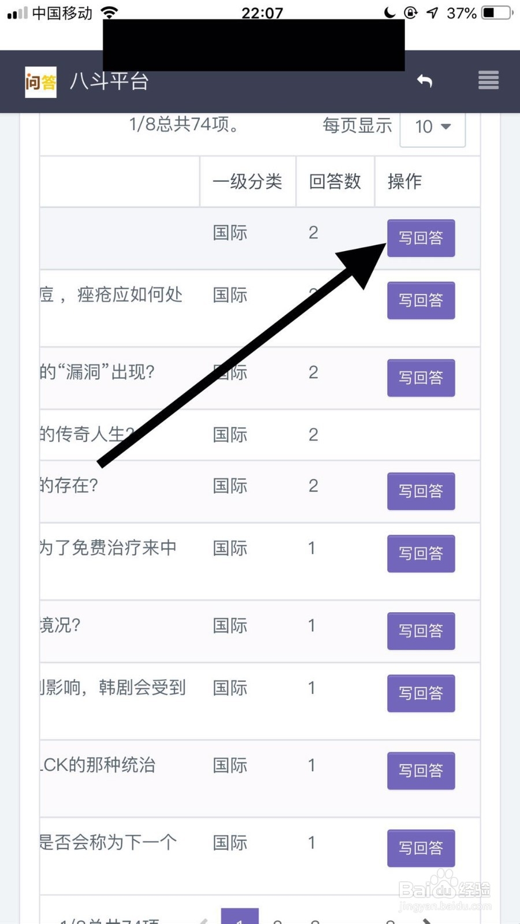Tap 写回答 for the 韩剧会受到 question
520x924 pixels.
pos(421,693)
